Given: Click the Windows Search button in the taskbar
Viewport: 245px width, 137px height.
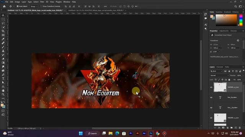Looking at the screenshot, I should point(92,134).
